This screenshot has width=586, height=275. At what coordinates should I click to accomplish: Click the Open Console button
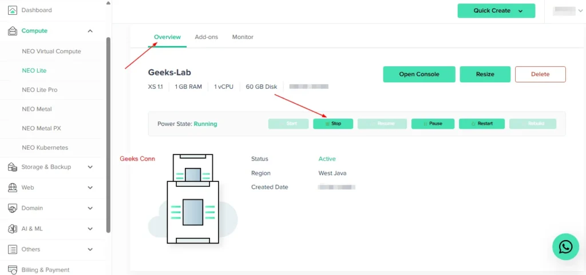(x=419, y=74)
